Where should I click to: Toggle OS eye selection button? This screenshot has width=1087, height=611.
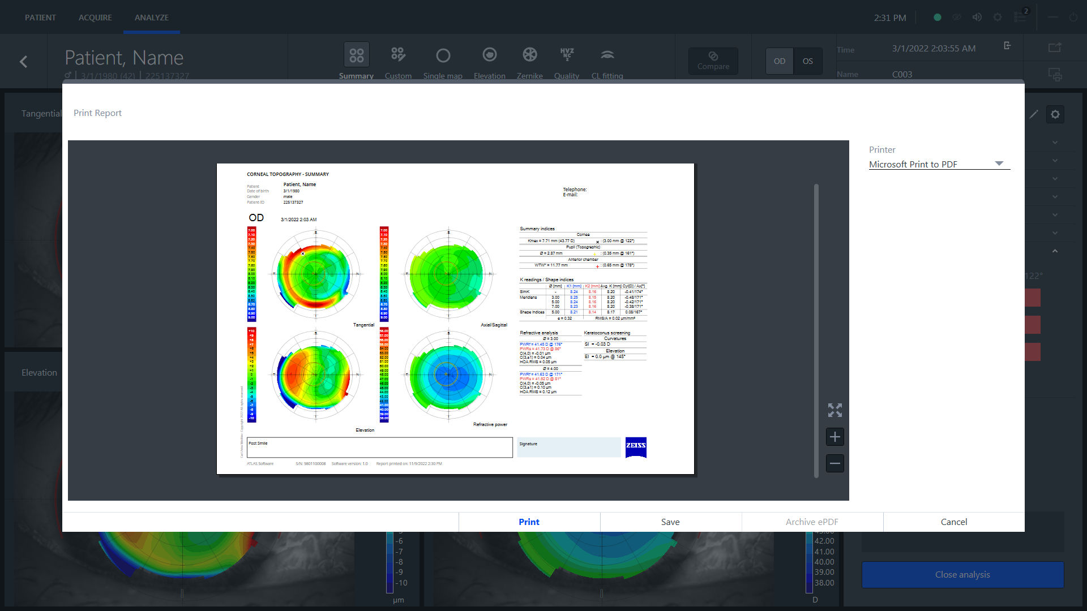pos(807,61)
